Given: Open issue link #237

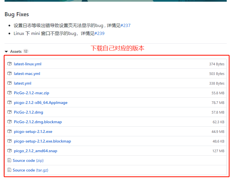Looking at the screenshot, I should pos(125,26).
